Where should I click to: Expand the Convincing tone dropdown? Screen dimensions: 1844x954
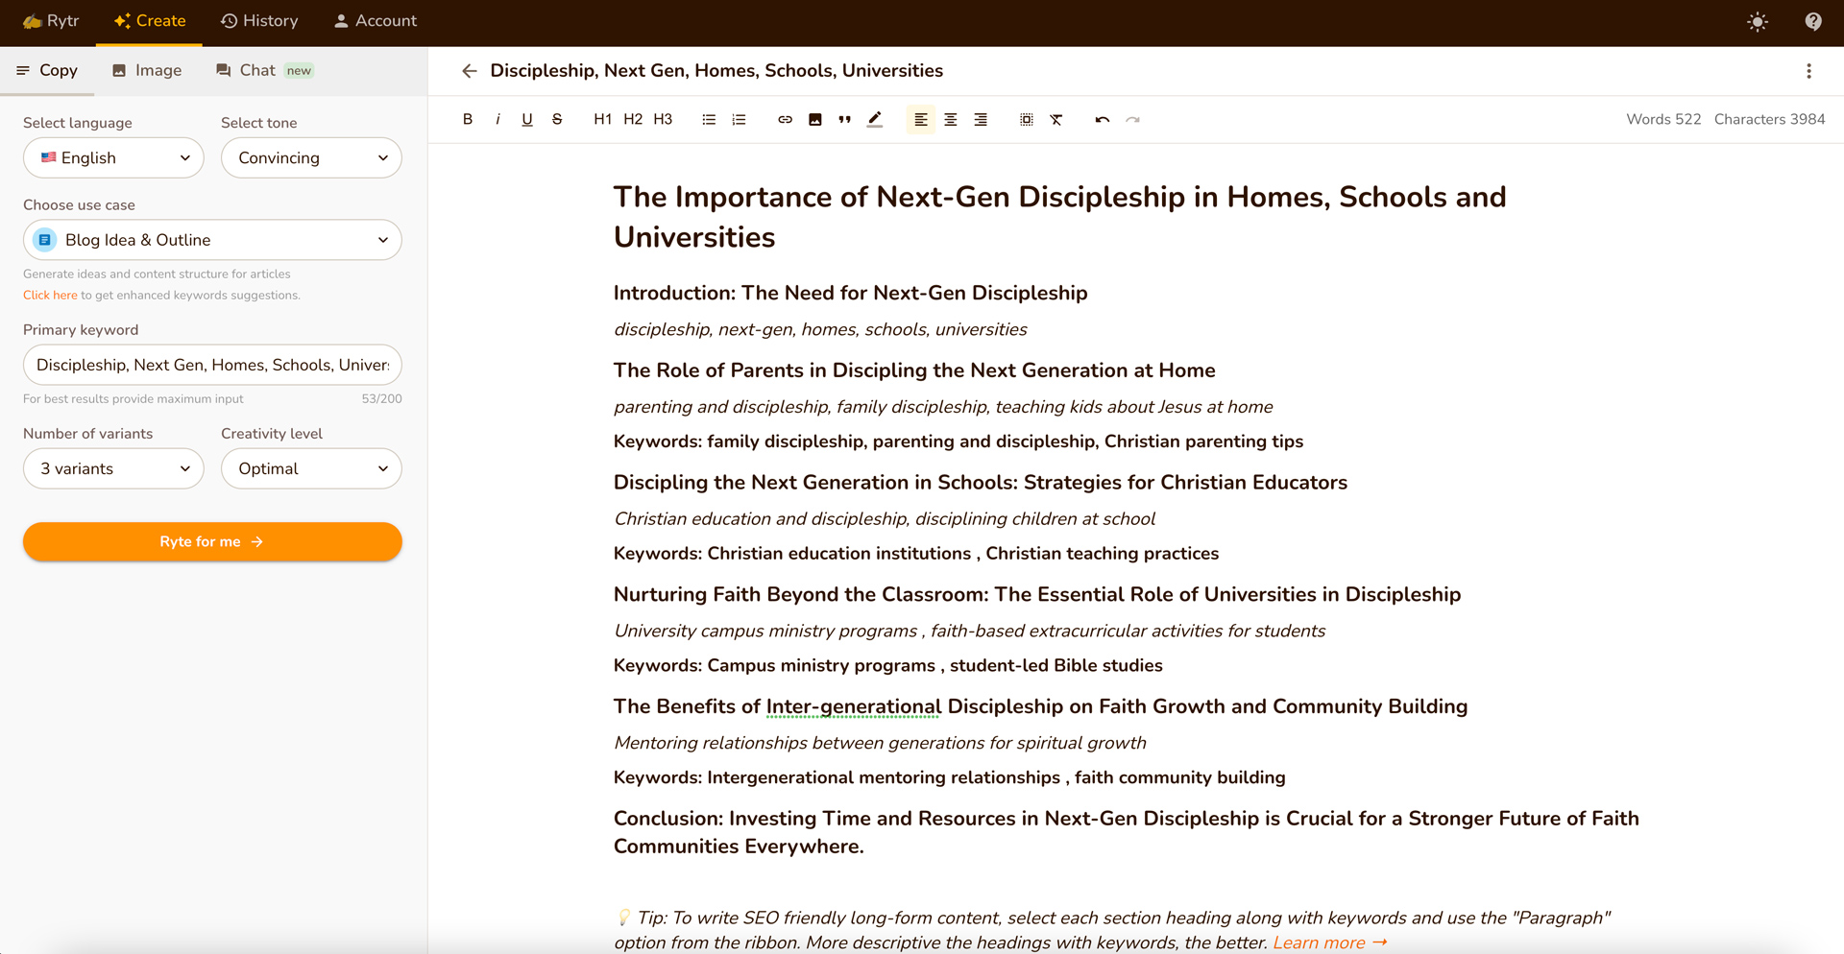[x=311, y=157]
